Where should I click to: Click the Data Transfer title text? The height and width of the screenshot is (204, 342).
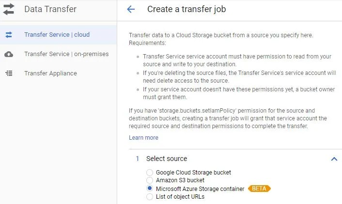coord(50,9)
